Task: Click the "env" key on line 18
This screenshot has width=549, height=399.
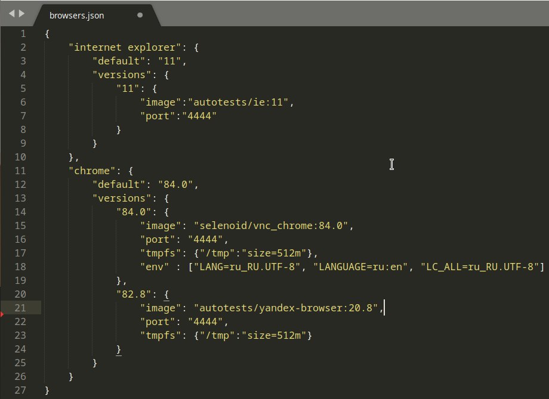Action: tap(155, 267)
